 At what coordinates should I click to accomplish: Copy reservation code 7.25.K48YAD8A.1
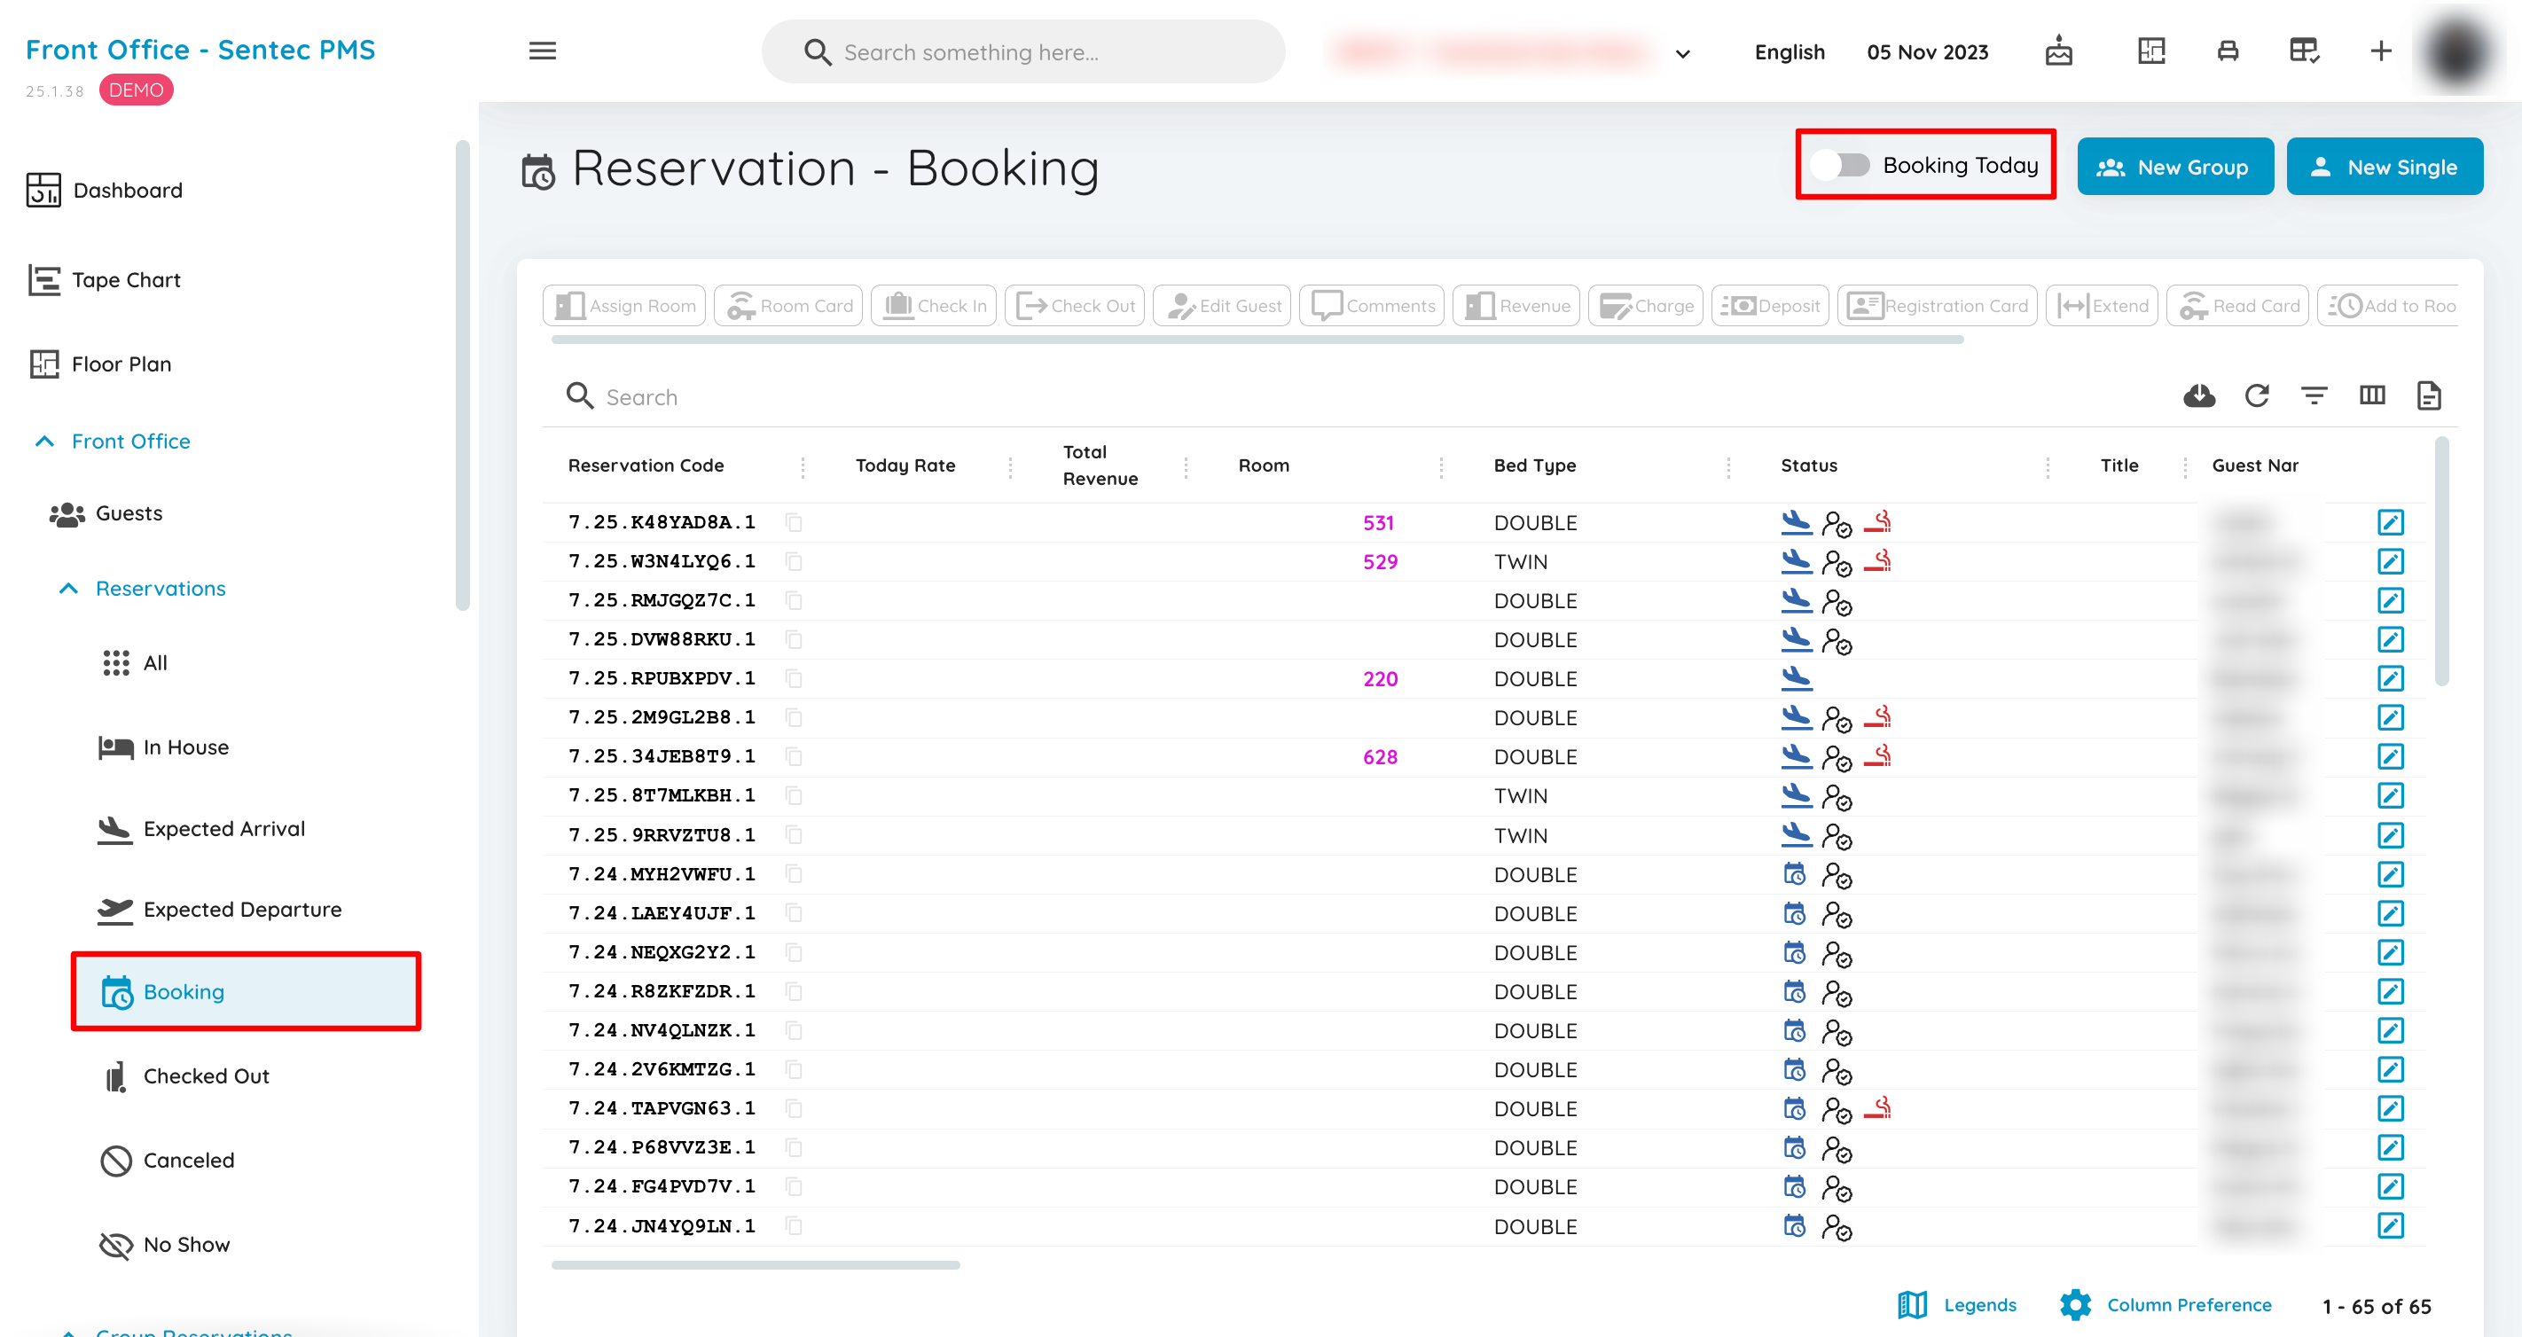pyautogui.click(x=794, y=523)
